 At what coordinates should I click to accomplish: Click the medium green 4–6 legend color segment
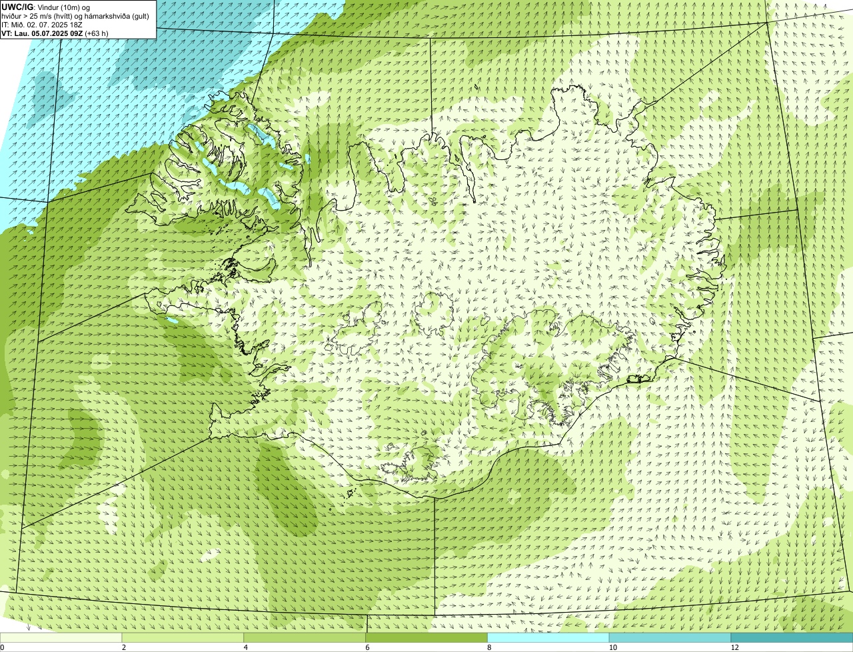(305, 638)
